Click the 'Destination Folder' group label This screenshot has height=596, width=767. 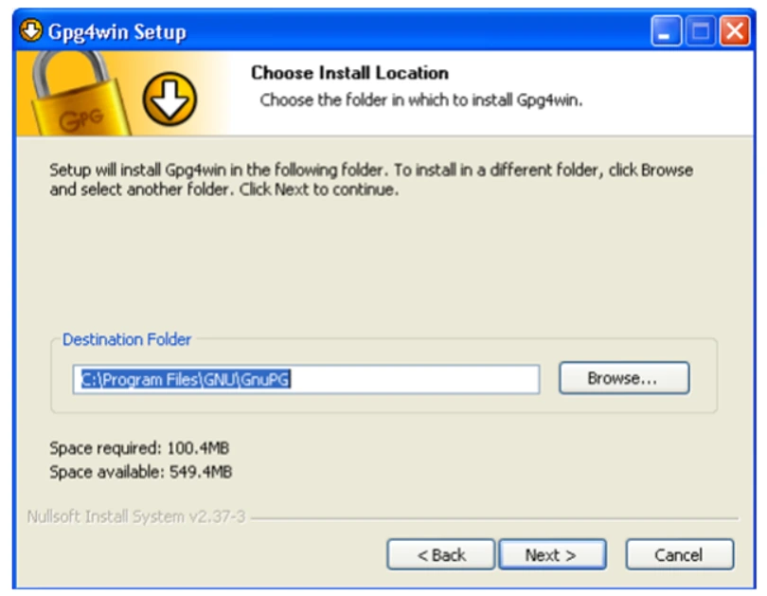coord(127,339)
